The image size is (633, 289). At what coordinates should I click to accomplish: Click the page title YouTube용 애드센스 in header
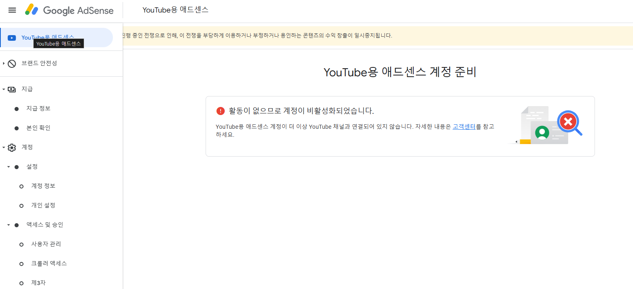coord(176,10)
